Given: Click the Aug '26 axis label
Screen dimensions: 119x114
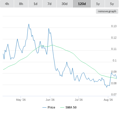Looking at the screenshot, I should point(108,100).
